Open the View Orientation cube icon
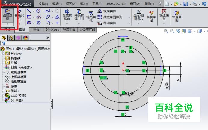Image resolution: width=208 pixels, height=130 pixels. pos(190,31)
